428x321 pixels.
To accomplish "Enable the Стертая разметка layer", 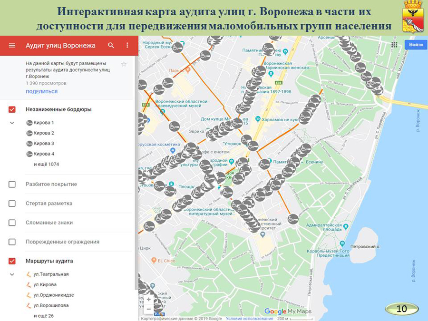I will tap(12, 204).
